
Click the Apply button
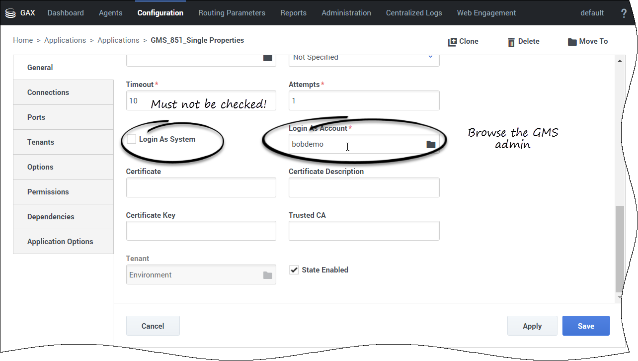(532, 326)
